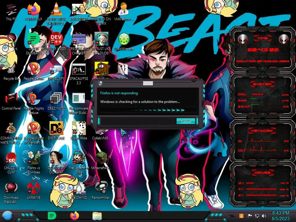The width and height of the screenshot is (296, 222).
Task: Open the VM0Technic desktop icon
Action: pyautogui.click(x=124, y=12)
